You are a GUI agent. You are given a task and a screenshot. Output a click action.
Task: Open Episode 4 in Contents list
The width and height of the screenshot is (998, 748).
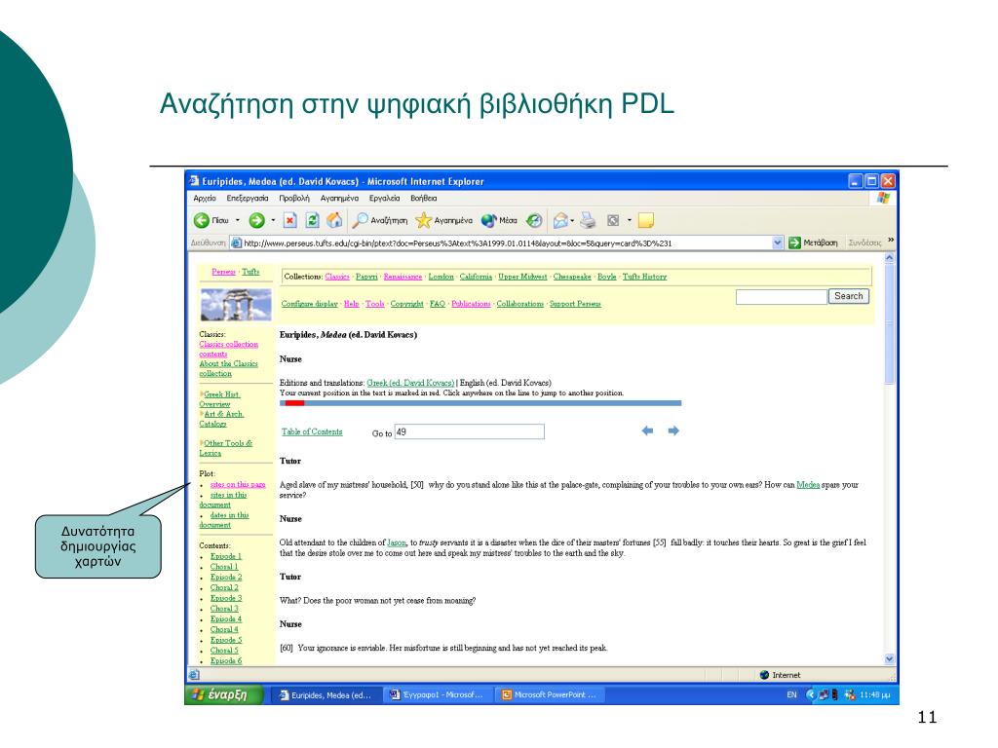(226, 618)
